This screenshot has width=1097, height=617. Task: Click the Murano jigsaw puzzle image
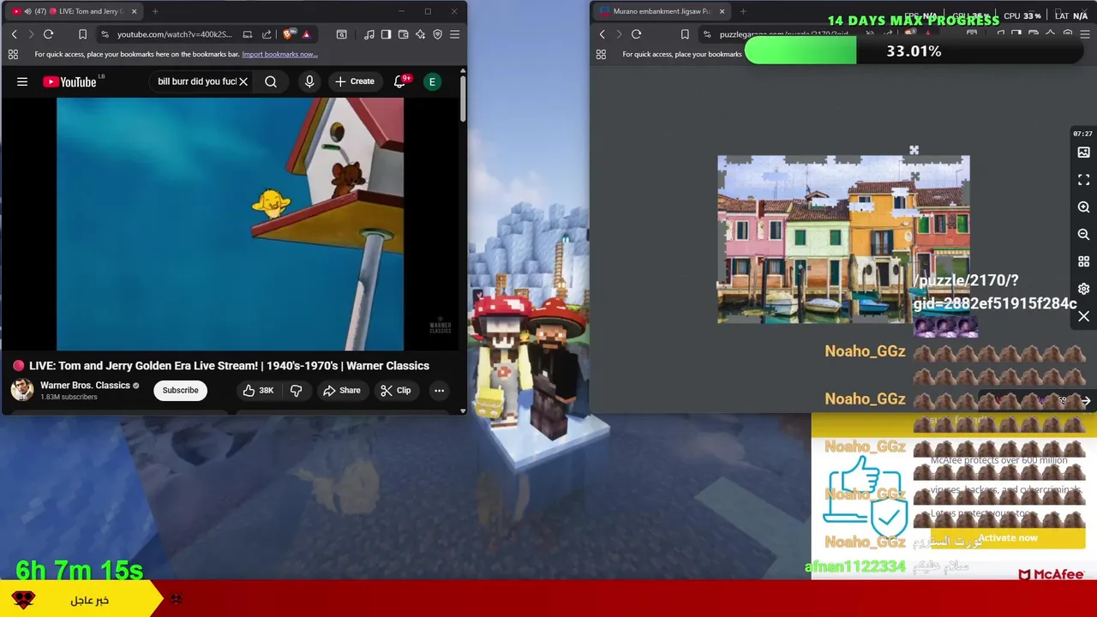tap(843, 240)
